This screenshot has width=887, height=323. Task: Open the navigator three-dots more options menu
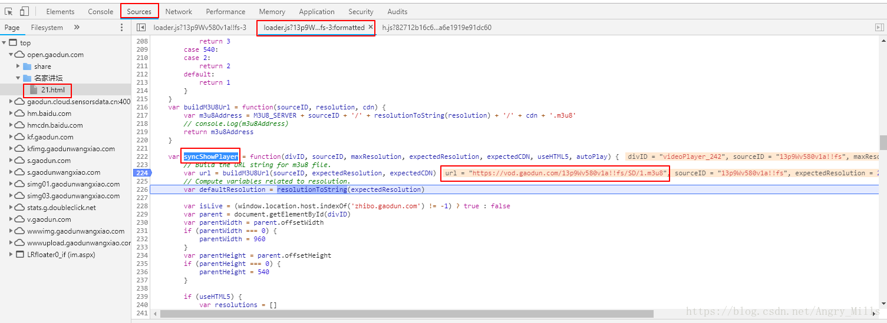pyautogui.click(x=122, y=28)
